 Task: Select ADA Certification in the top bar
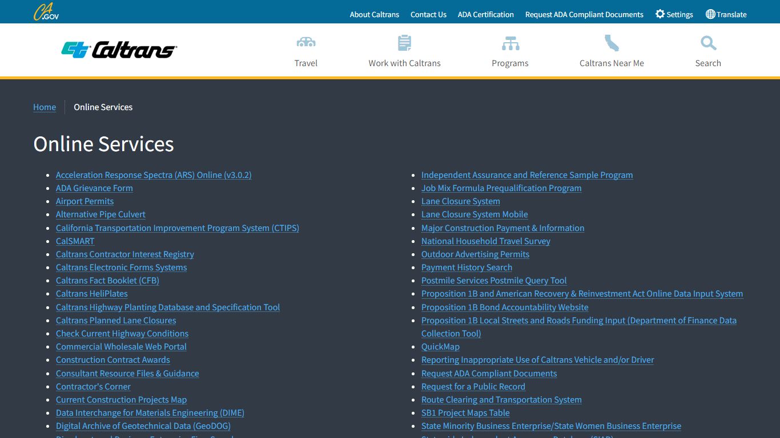tap(486, 14)
